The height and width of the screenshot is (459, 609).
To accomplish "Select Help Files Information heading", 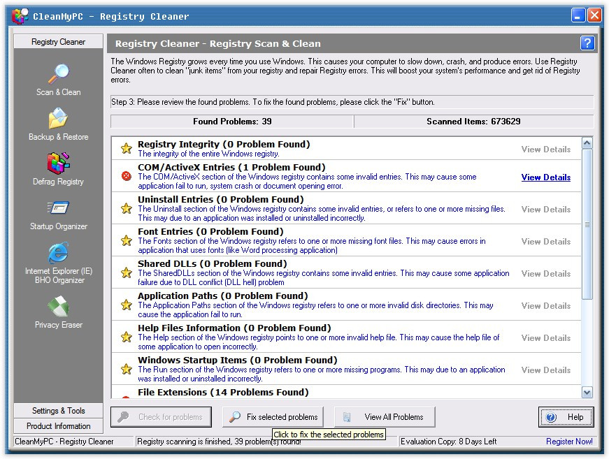I will tap(234, 328).
